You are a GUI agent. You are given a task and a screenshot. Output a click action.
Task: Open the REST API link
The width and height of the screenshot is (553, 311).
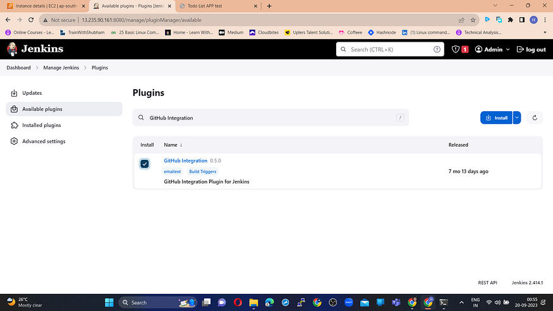(x=487, y=283)
